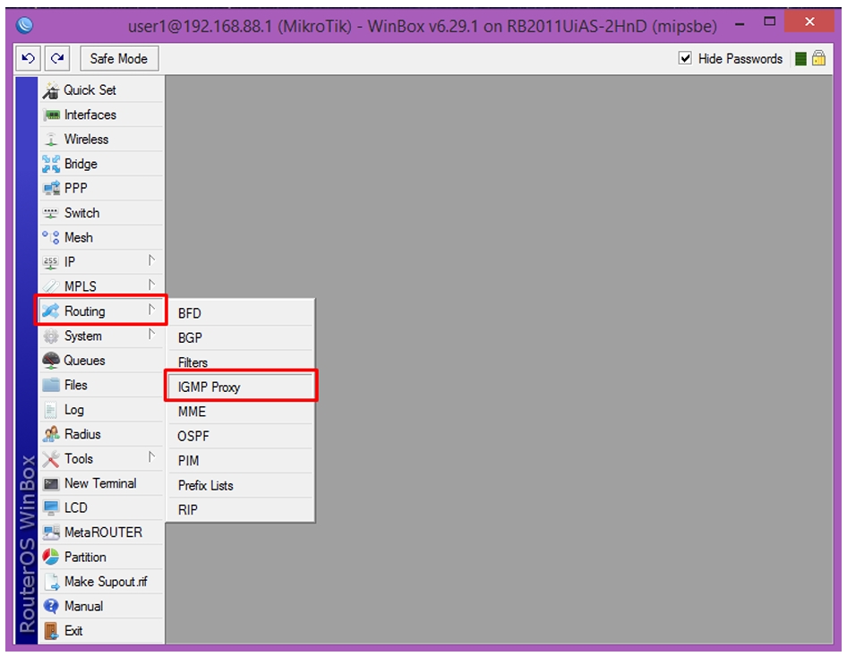Select BFD in the Routing submenu
Screen dimensions: 847x656
[x=240, y=313]
